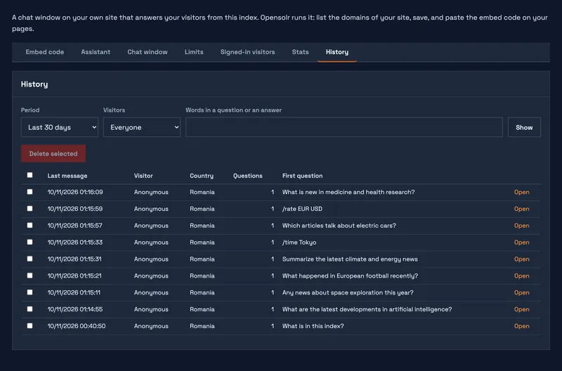Click 'Any news about space exploration this year?' text

point(348,292)
